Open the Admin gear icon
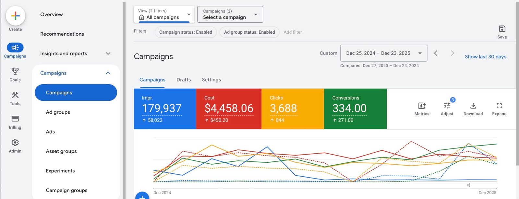The width and height of the screenshot is (519, 199). coord(15,143)
